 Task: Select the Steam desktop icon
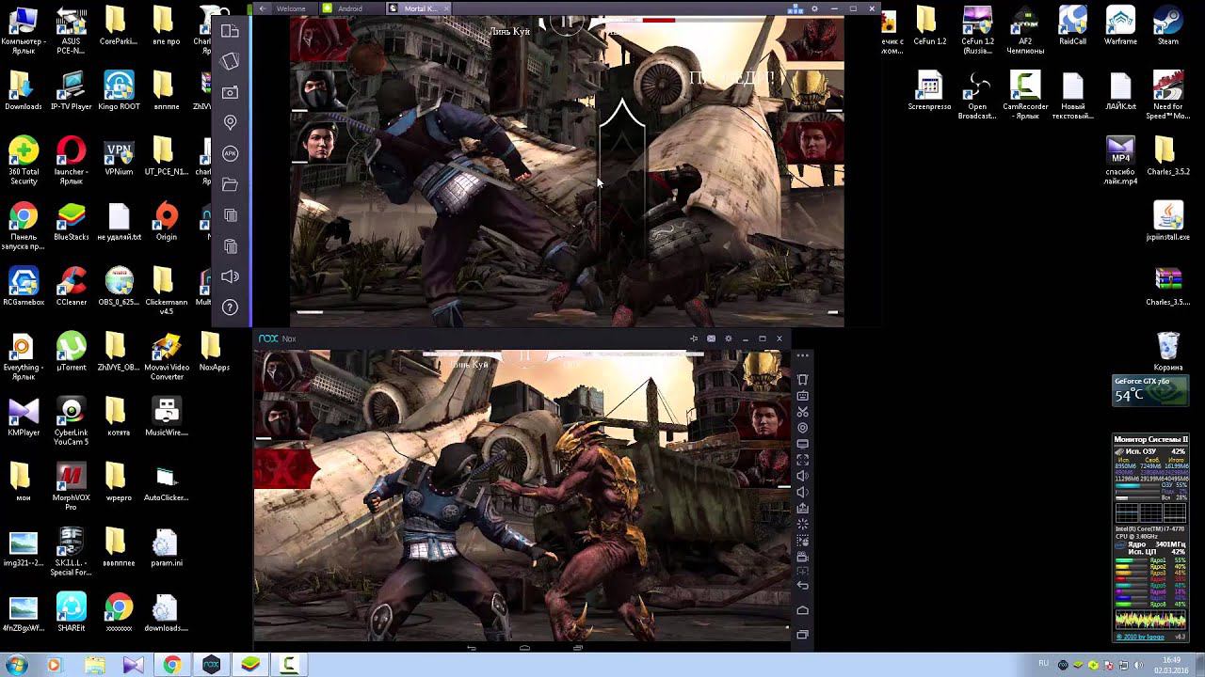(x=1168, y=25)
